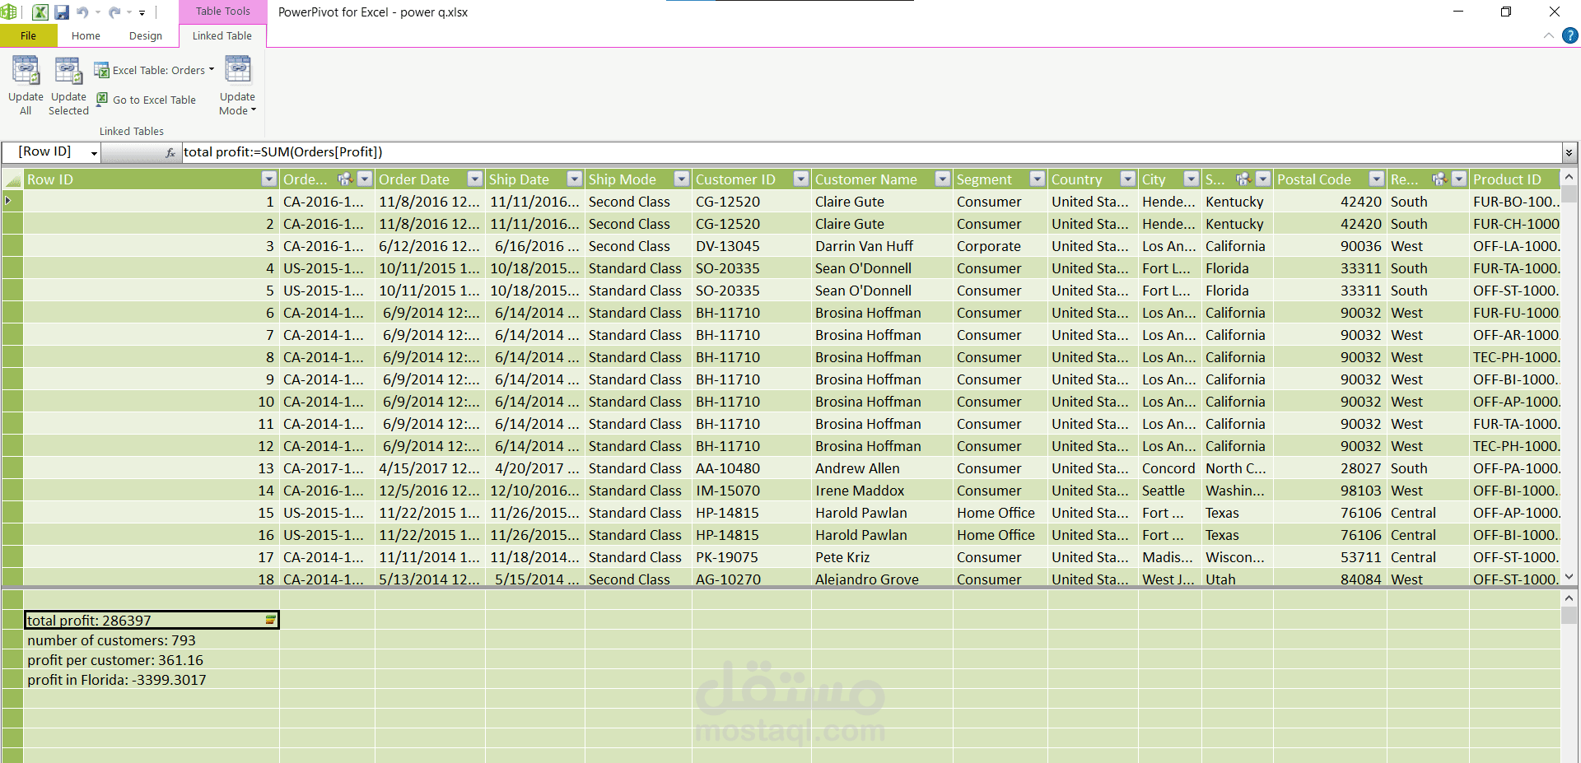Click the 'Corporate' segment cell
This screenshot has height=763, width=1581.
pyautogui.click(x=1000, y=246)
